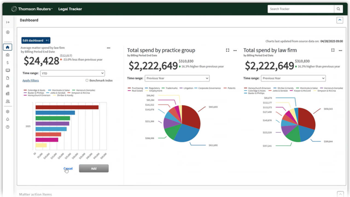Screen dimensions: 350x197
Task: Collapse the Dashboard section chevron
Action: coord(340,20)
